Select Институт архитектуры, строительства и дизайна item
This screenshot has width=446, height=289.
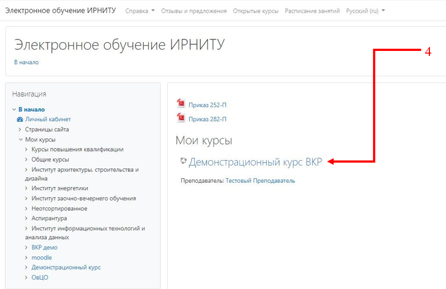[82, 174]
